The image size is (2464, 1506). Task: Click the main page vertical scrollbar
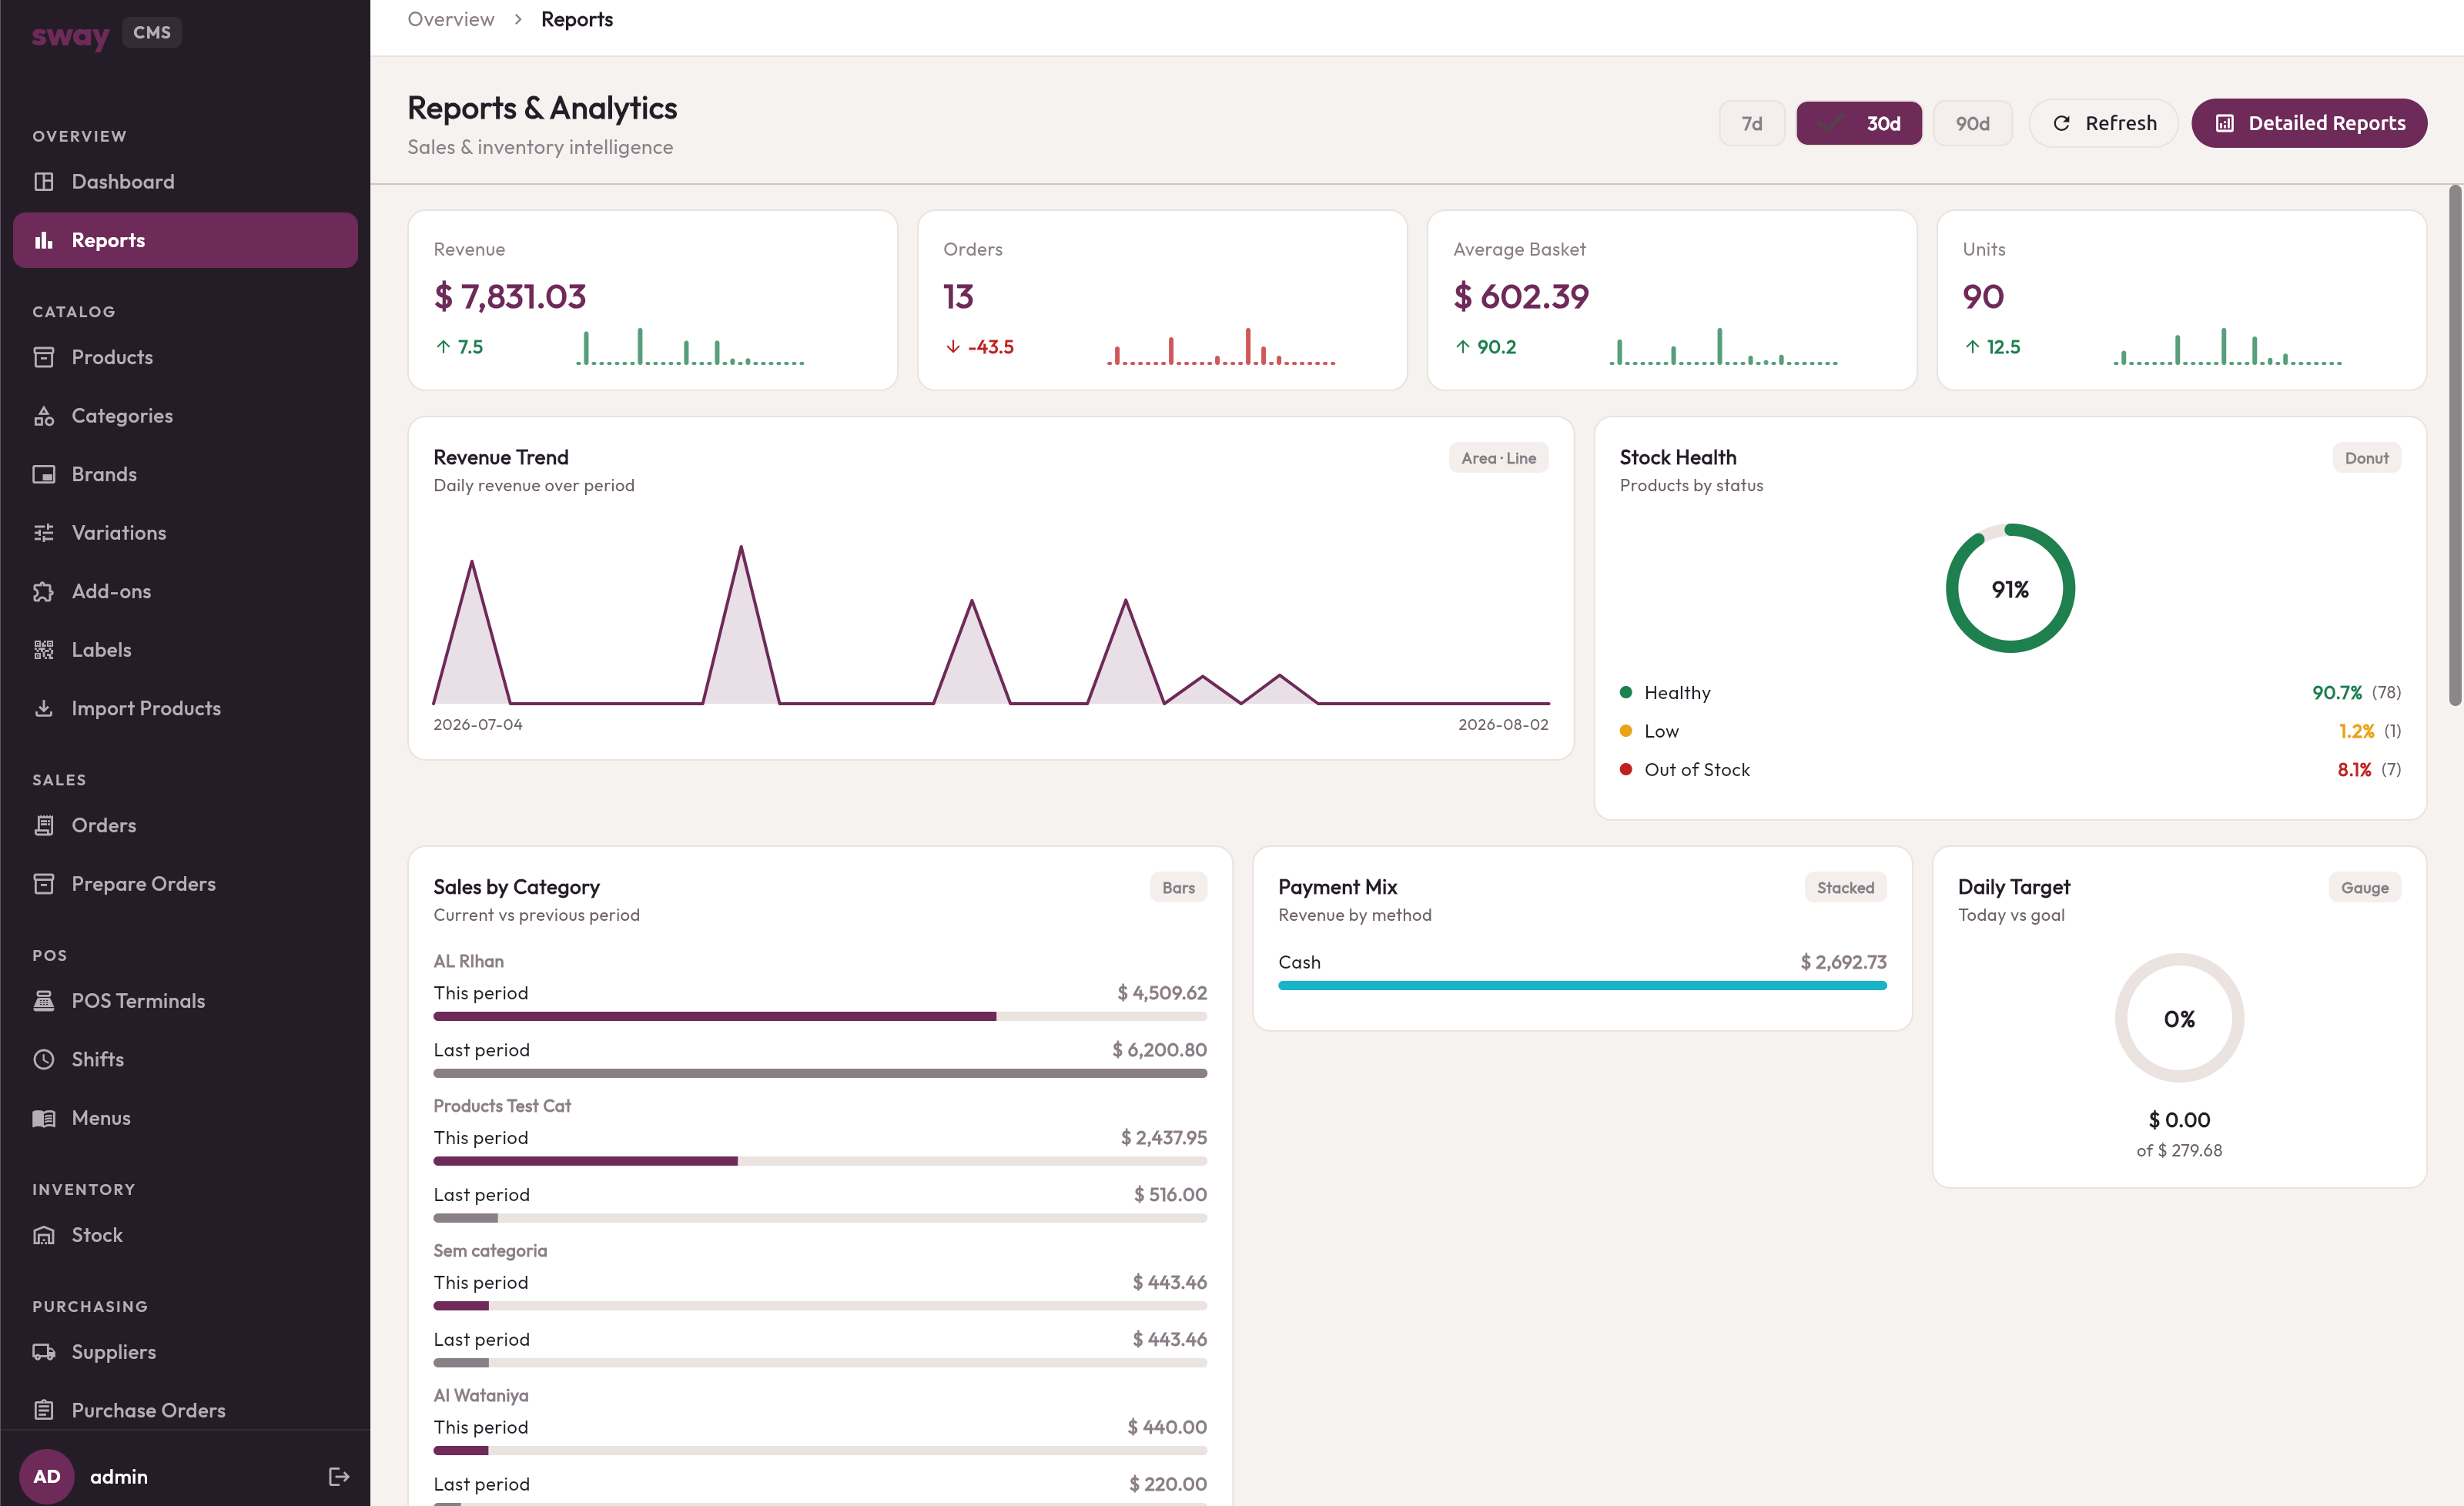coord(2455,445)
